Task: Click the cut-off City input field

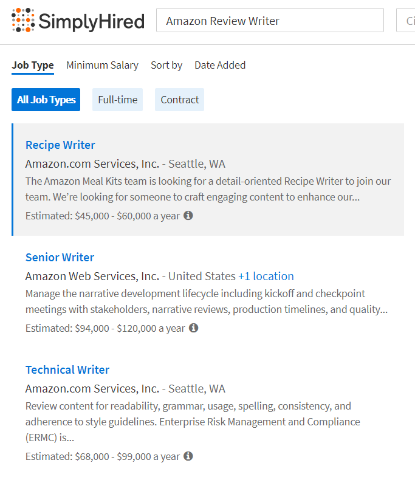Action: [x=406, y=20]
